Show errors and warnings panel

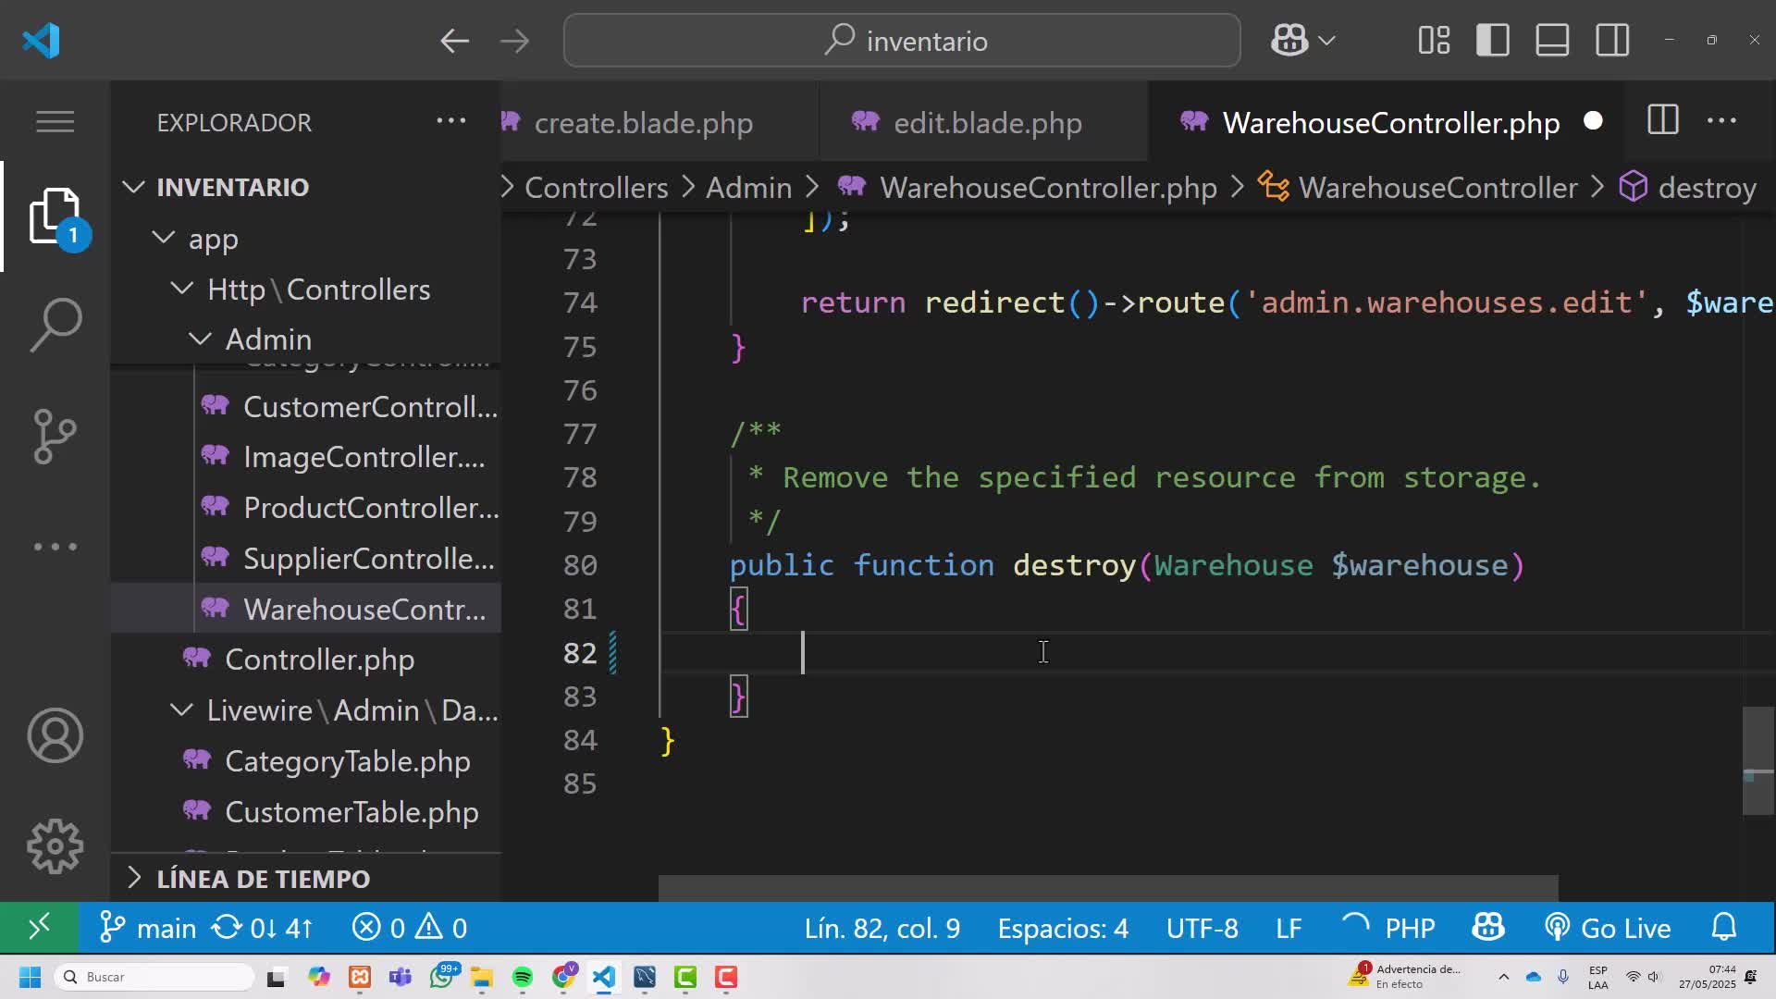point(409,928)
